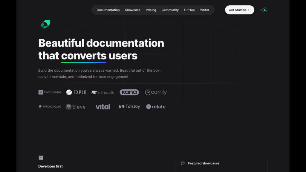Go to the Showcase page
Screen dimensions: 306x172
(133, 10)
